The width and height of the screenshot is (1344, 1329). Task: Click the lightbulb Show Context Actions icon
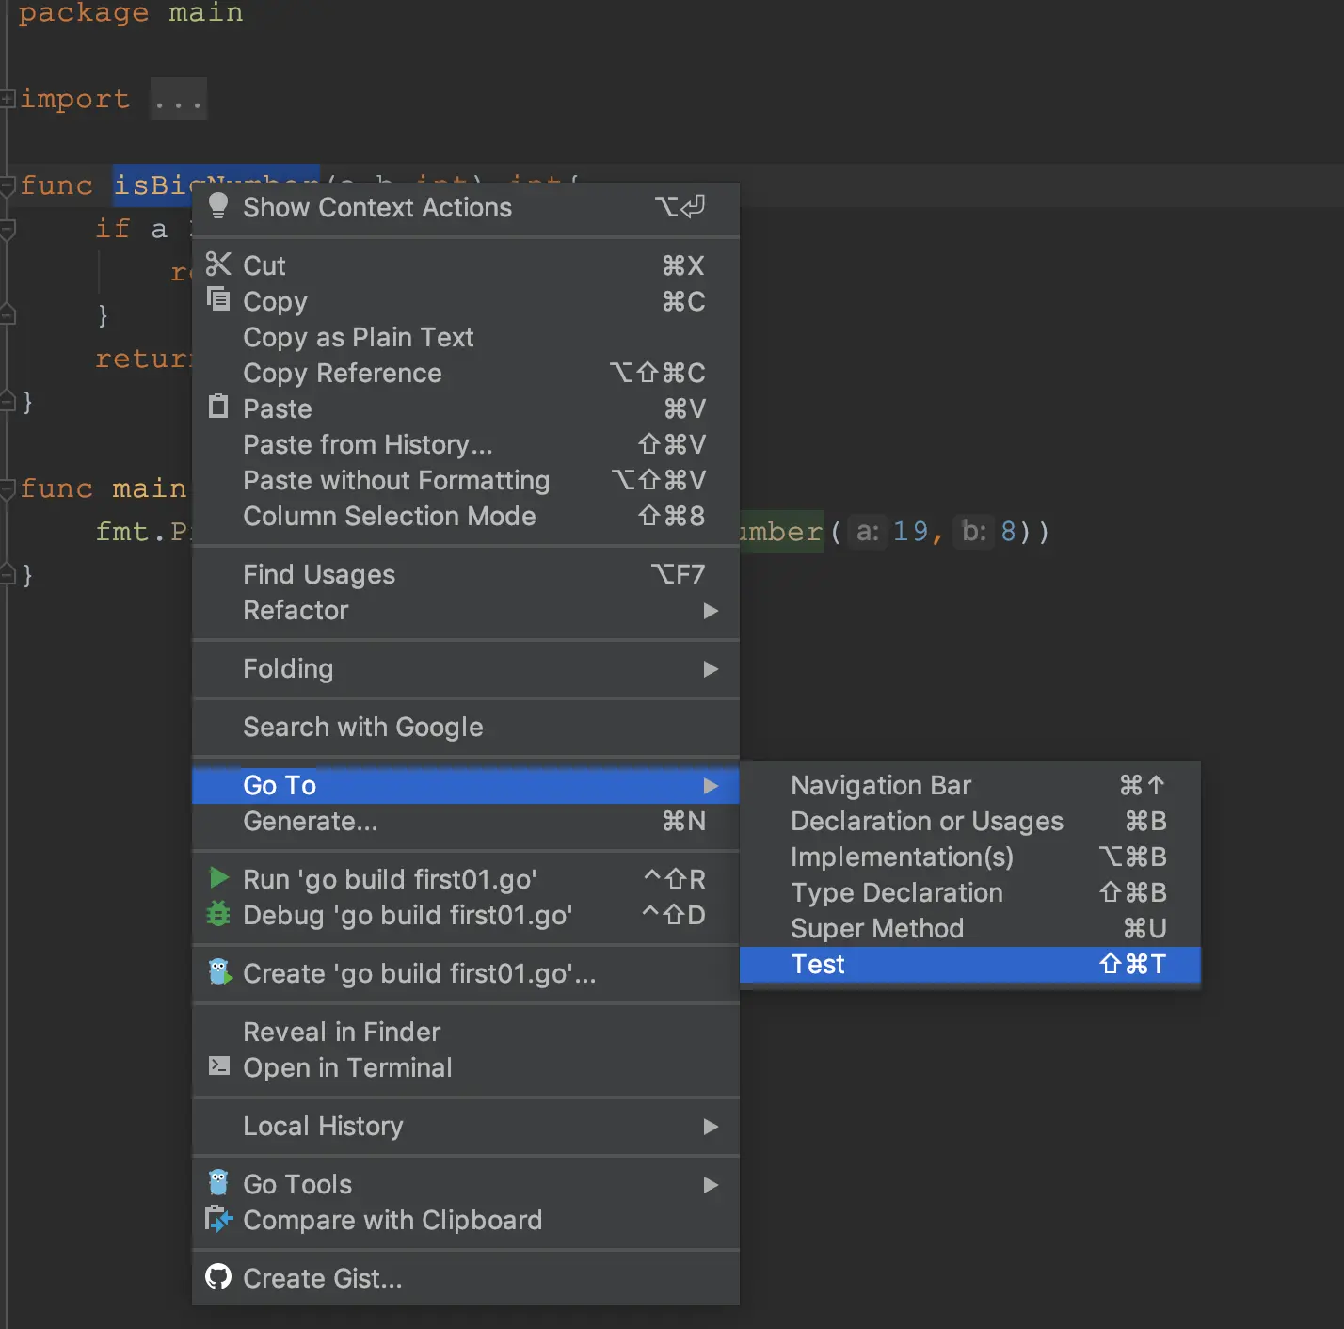coord(218,206)
